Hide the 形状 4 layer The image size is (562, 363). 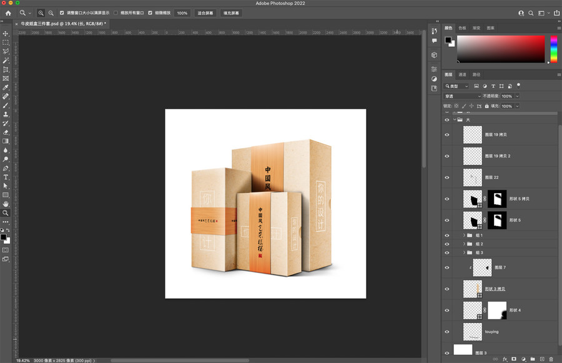[x=447, y=311]
